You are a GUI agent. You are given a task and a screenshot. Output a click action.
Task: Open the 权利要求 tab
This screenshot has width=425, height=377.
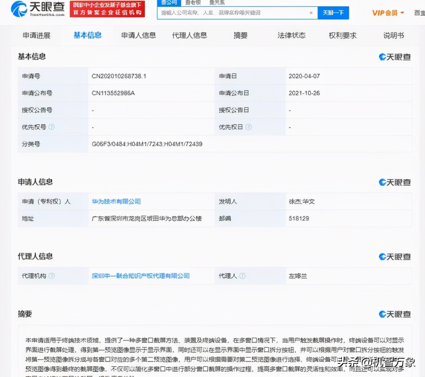click(x=342, y=35)
